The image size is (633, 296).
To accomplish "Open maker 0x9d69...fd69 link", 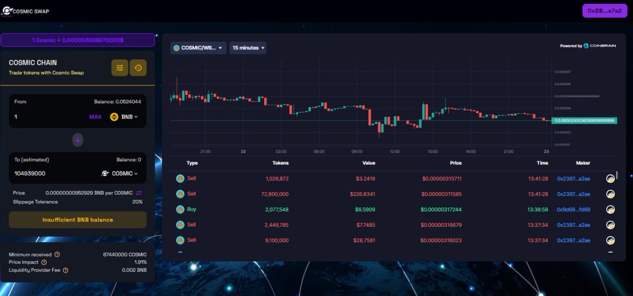I will tap(573, 209).
